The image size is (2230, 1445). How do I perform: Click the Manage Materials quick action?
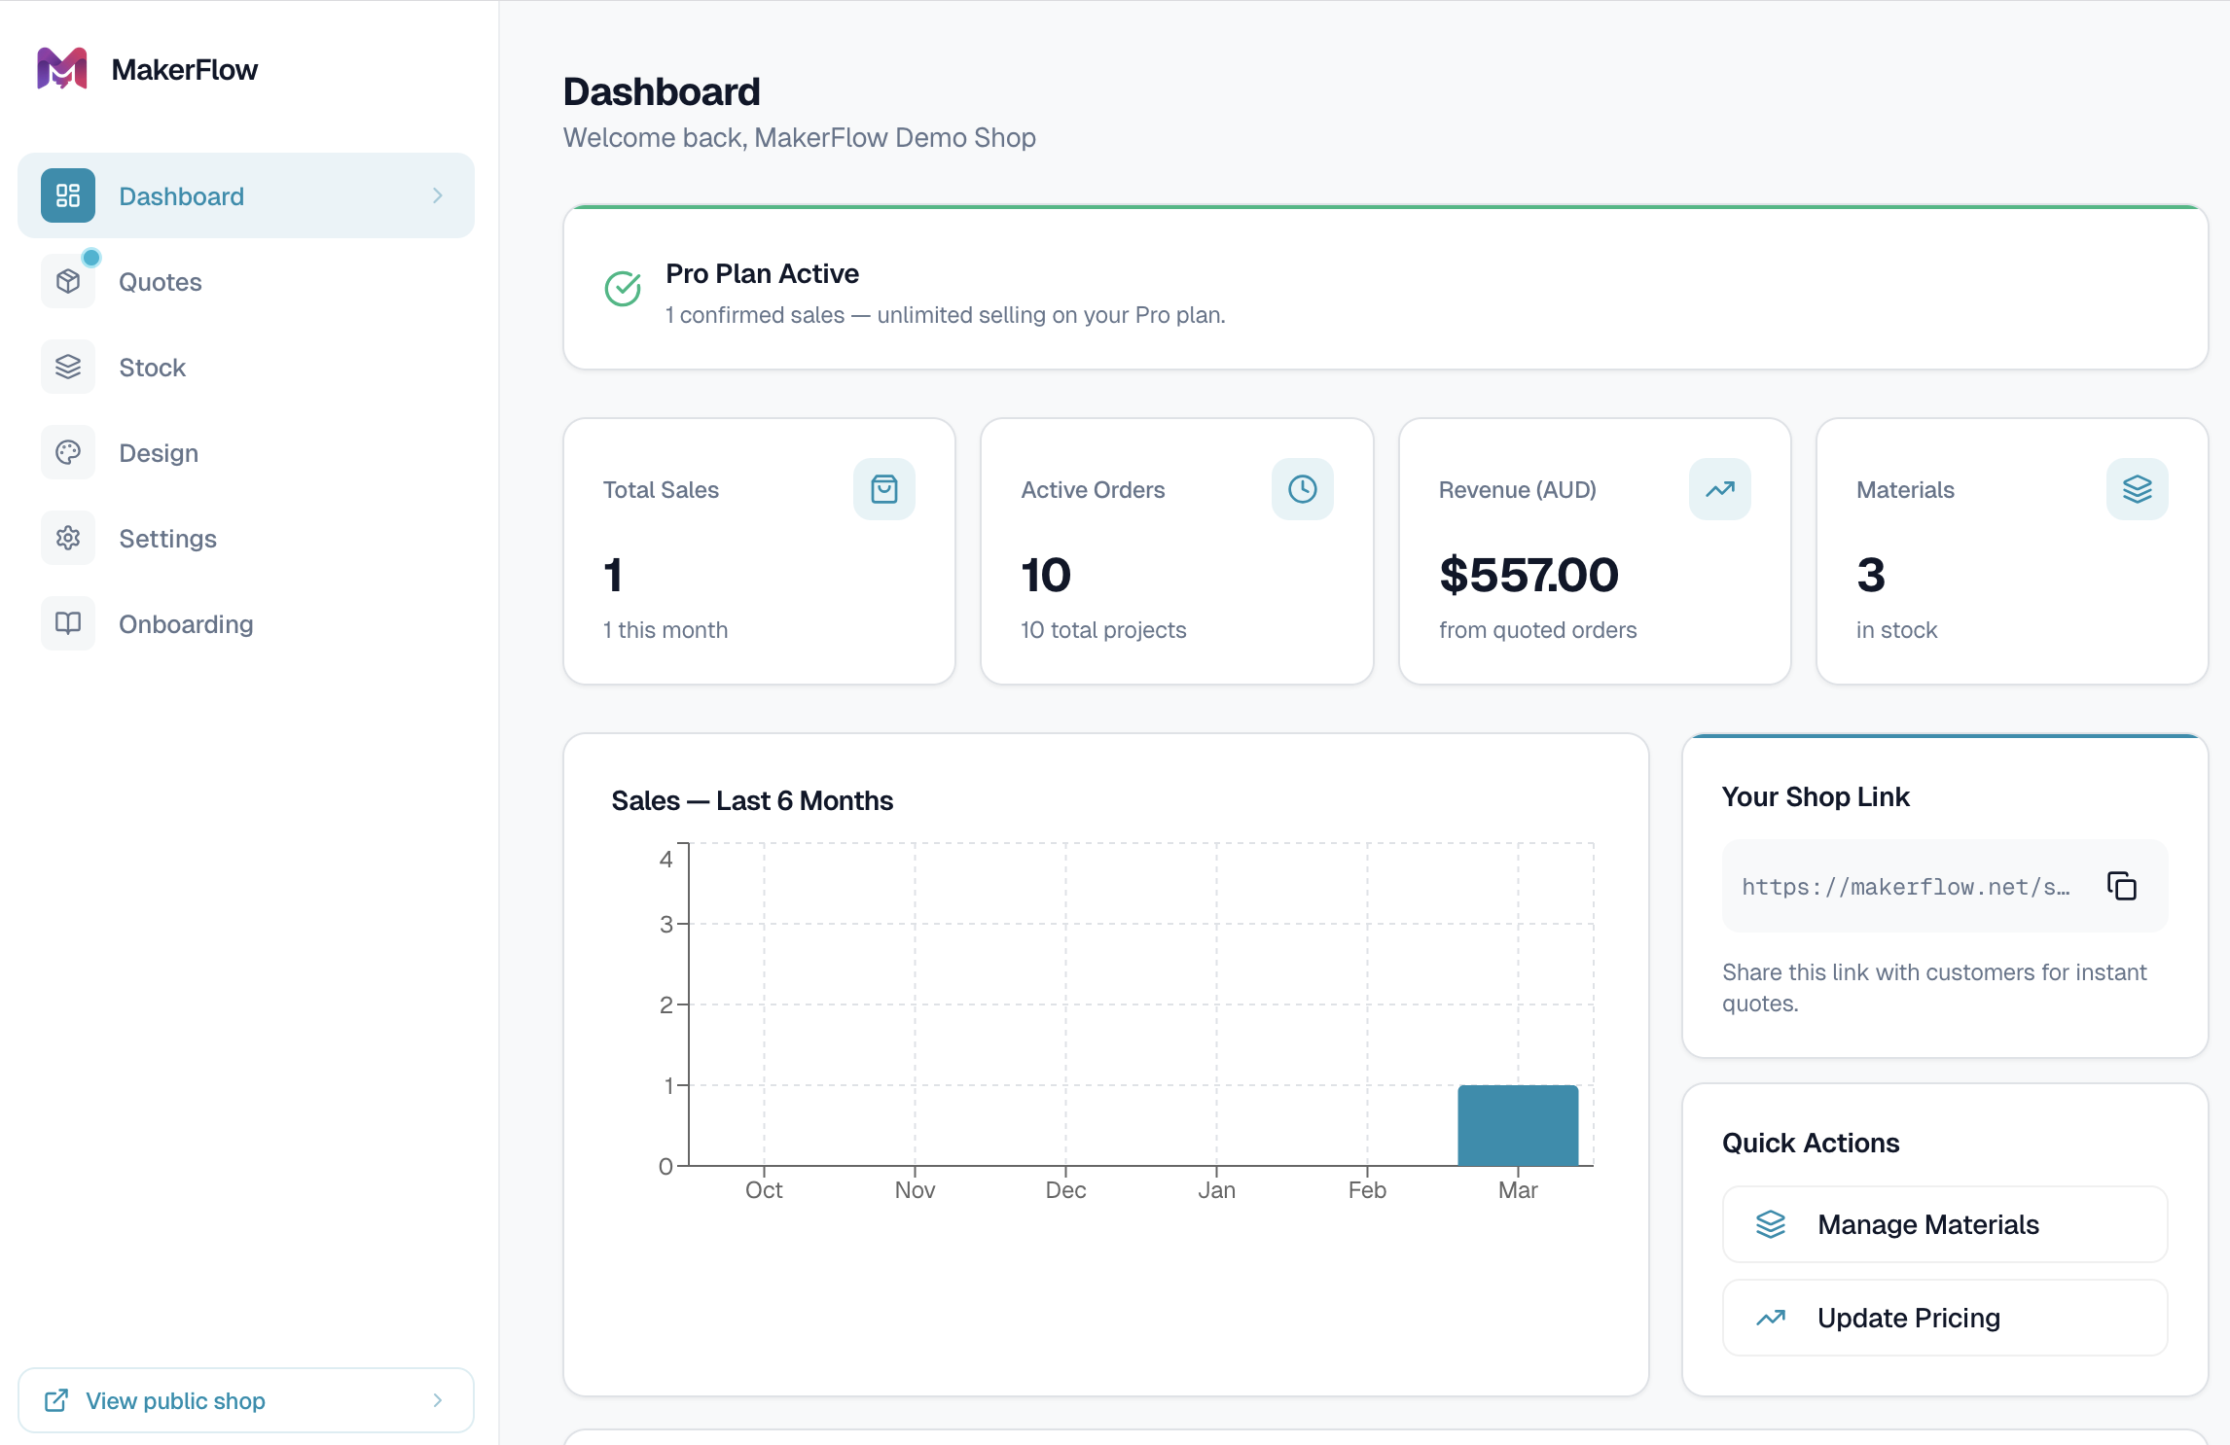pos(1943,1224)
